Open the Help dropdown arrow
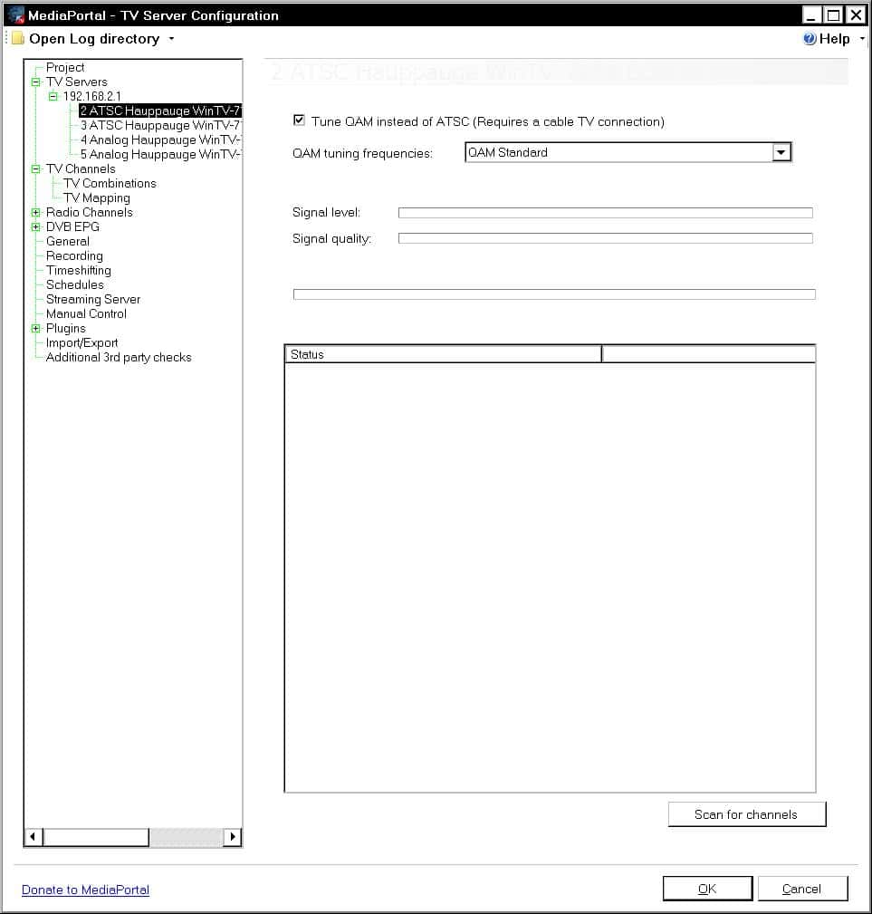The height and width of the screenshot is (914, 872). pyautogui.click(x=862, y=39)
